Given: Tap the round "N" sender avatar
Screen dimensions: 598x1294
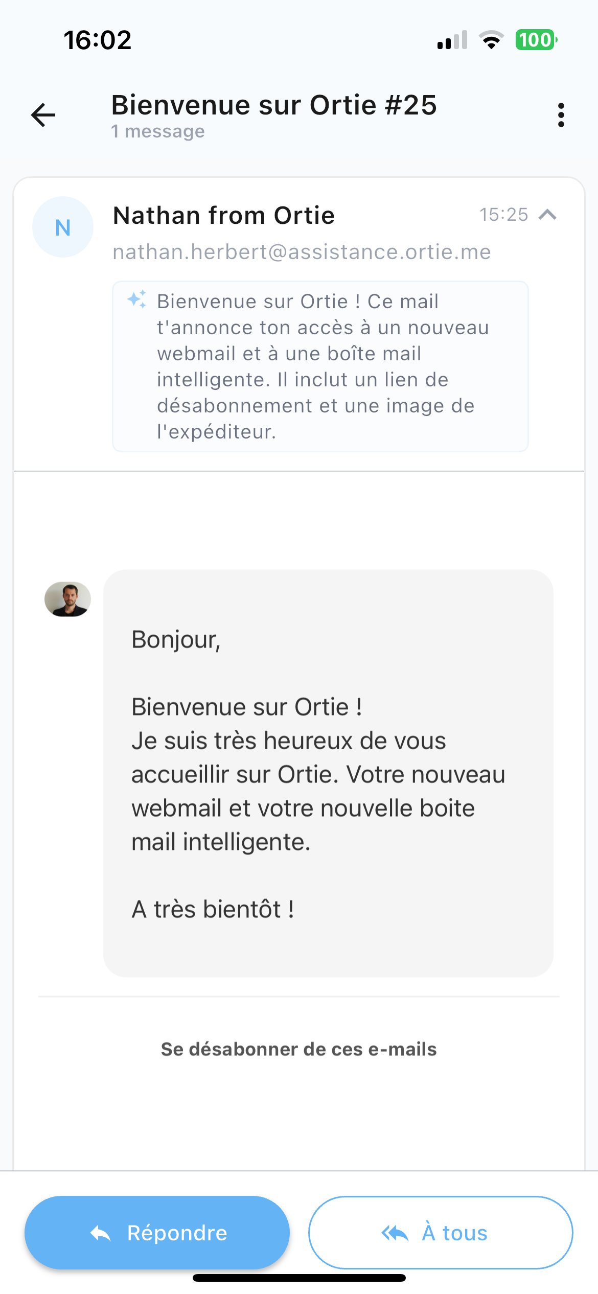Looking at the screenshot, I should pos(63,227).
